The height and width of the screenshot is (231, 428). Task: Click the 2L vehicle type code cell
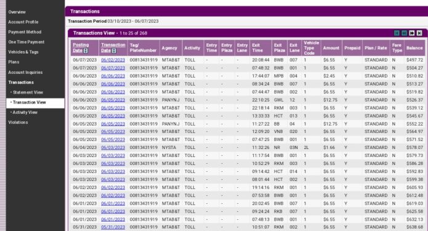point(306,147)
